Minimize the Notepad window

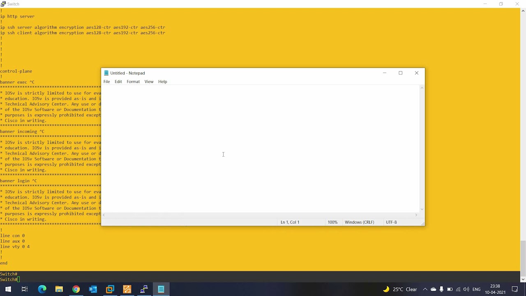point(385,73)
